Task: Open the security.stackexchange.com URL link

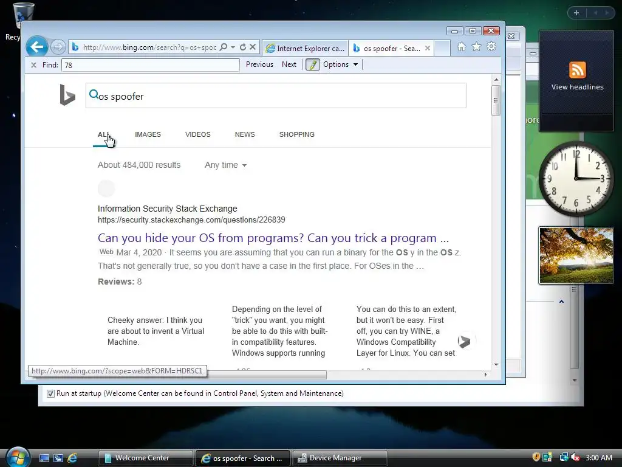Action: point(191,220)
